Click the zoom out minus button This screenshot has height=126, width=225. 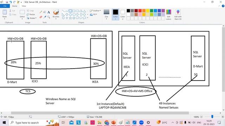click(201, 117)
